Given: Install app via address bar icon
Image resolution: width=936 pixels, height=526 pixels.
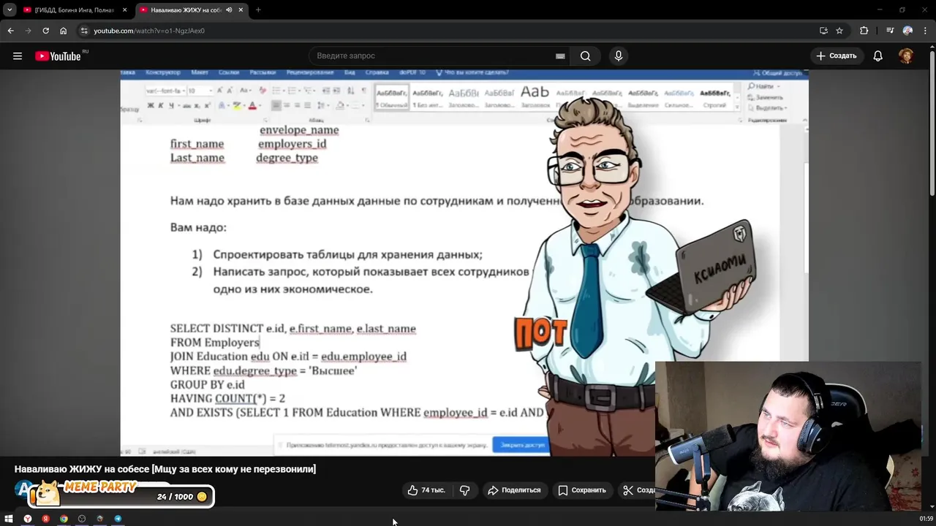Looking at the screenshot, I should pyautogui.click(x=823, y=31).
